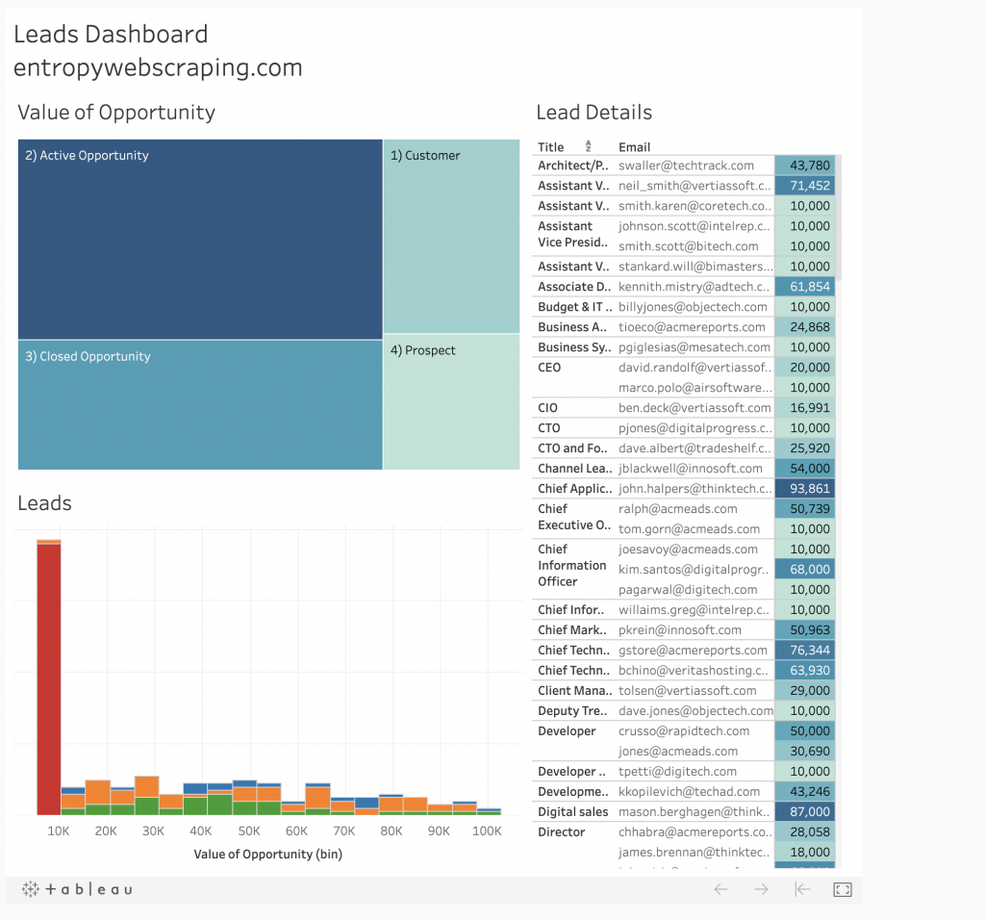Select the Closed Opportunity treemap block
Screen dimensions: 985x920
(x=200, y=405)
